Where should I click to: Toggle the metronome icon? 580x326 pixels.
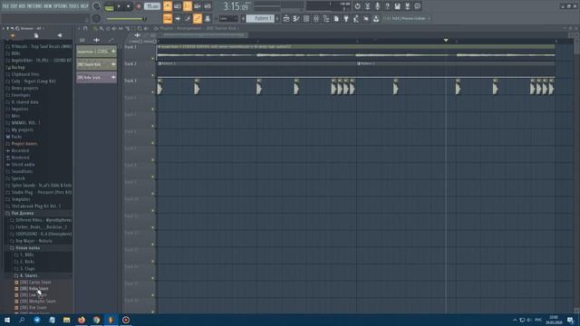click(168, 6)
